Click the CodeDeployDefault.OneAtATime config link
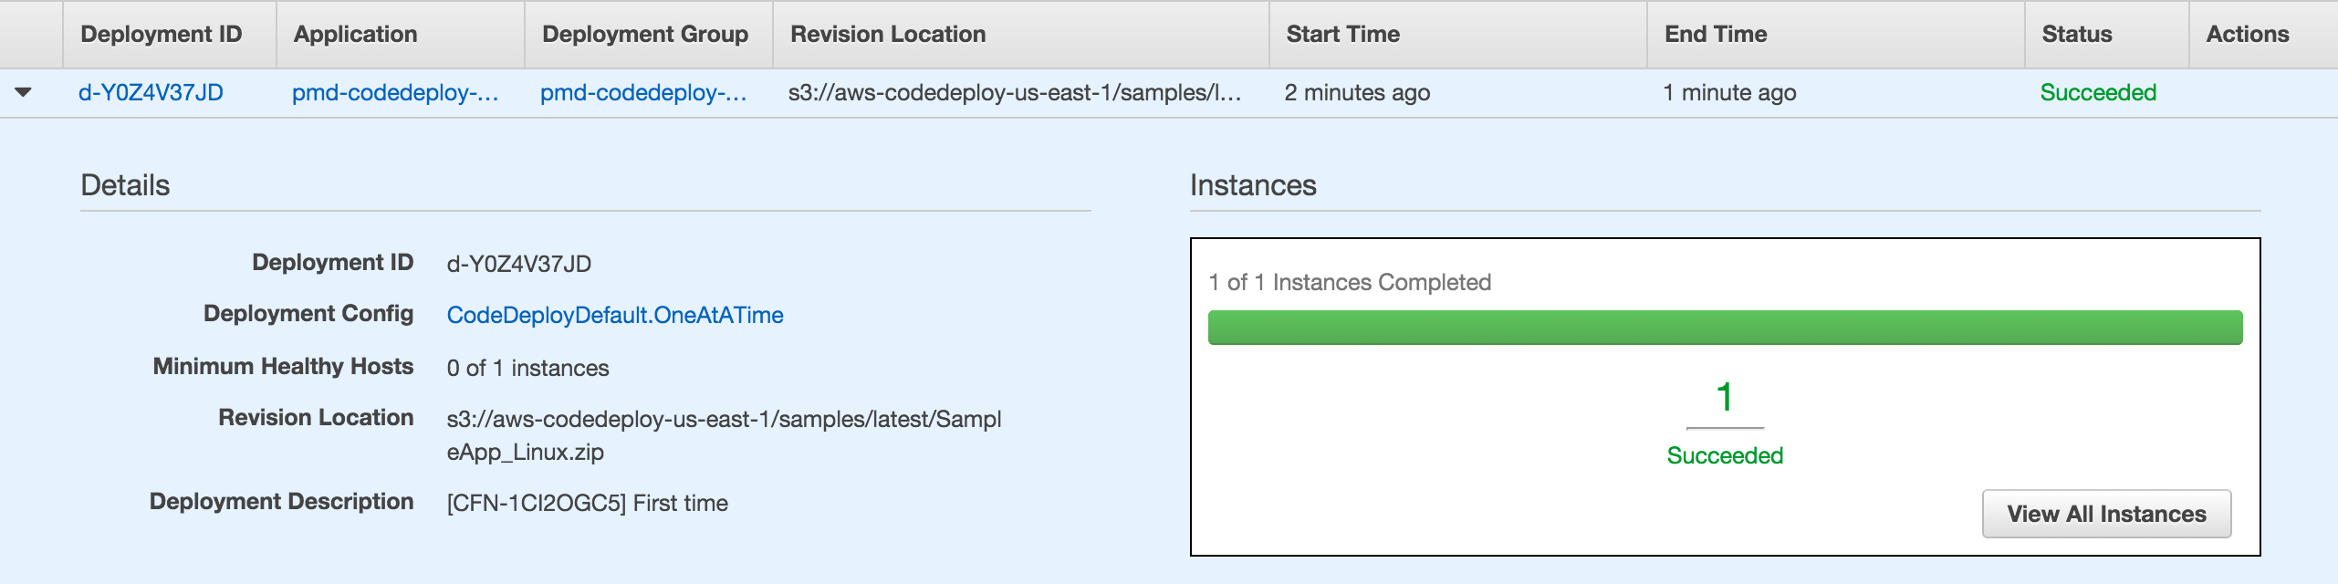 pos(615,315)
